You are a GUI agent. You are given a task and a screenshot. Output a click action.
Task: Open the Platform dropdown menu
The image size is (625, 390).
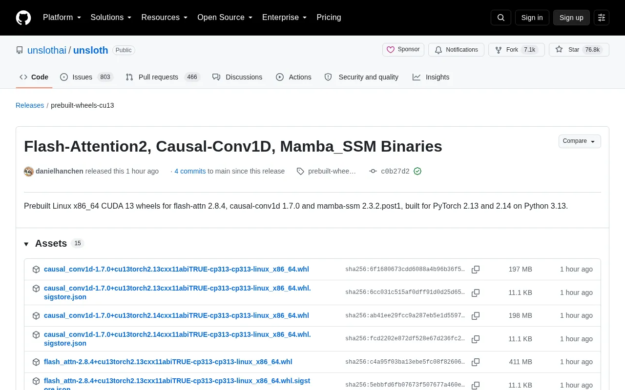pyautogui.click(x=62, y=18)
